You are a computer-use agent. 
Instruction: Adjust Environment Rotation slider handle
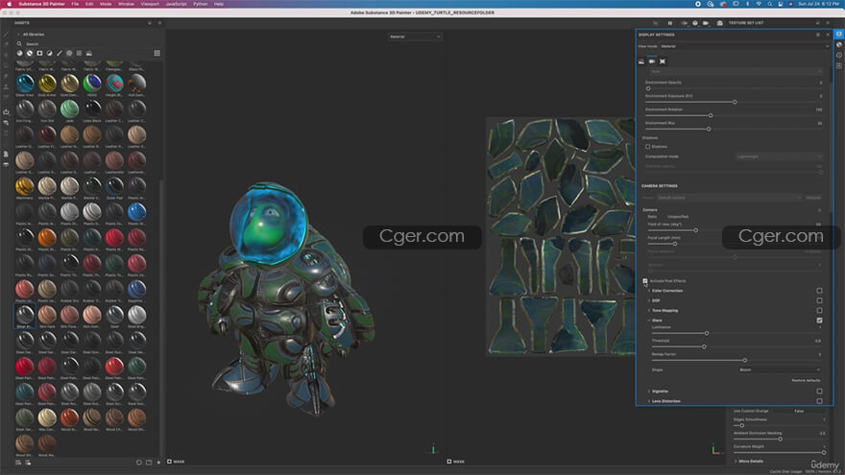[711, 115]
